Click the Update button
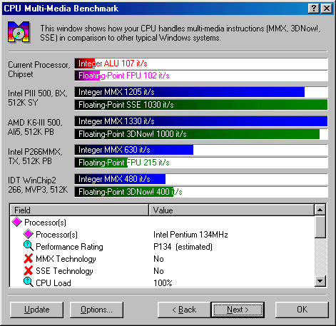Image resolution: width=336 pixels, height=326 pixels. point(37,310)
